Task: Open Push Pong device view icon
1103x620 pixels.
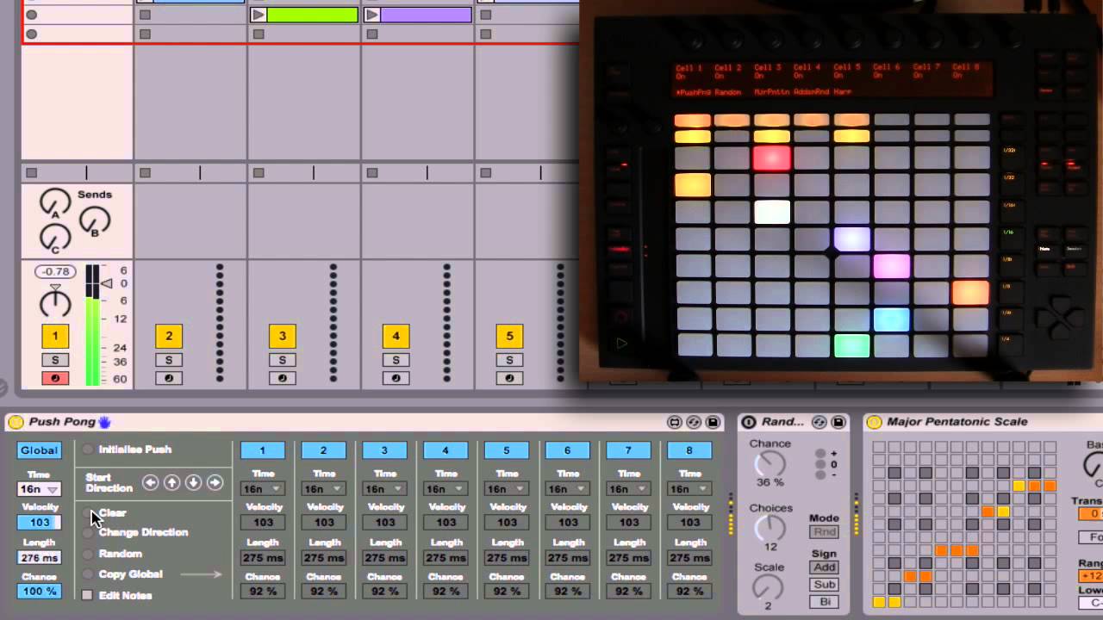Action: pos(675,422)
